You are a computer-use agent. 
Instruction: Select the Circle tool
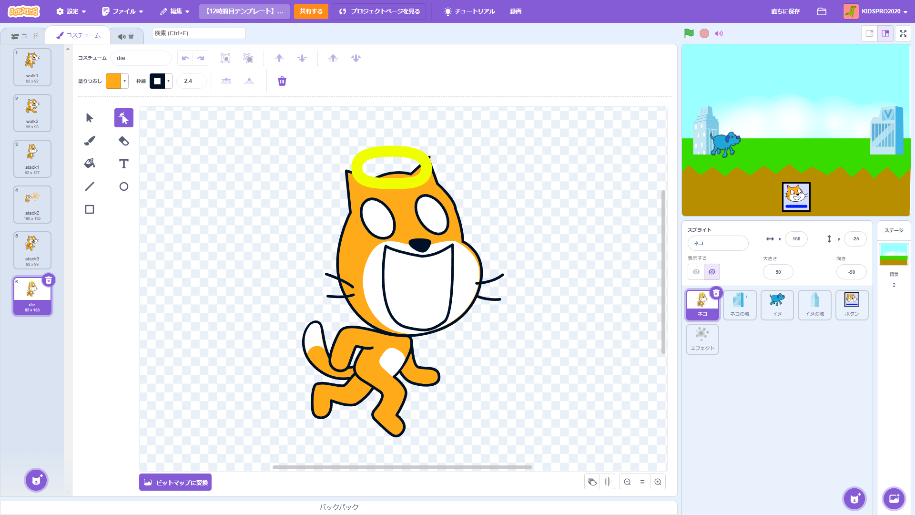pos(123,186)
